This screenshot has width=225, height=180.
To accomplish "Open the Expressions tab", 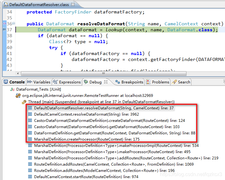I will pos(67,82).
